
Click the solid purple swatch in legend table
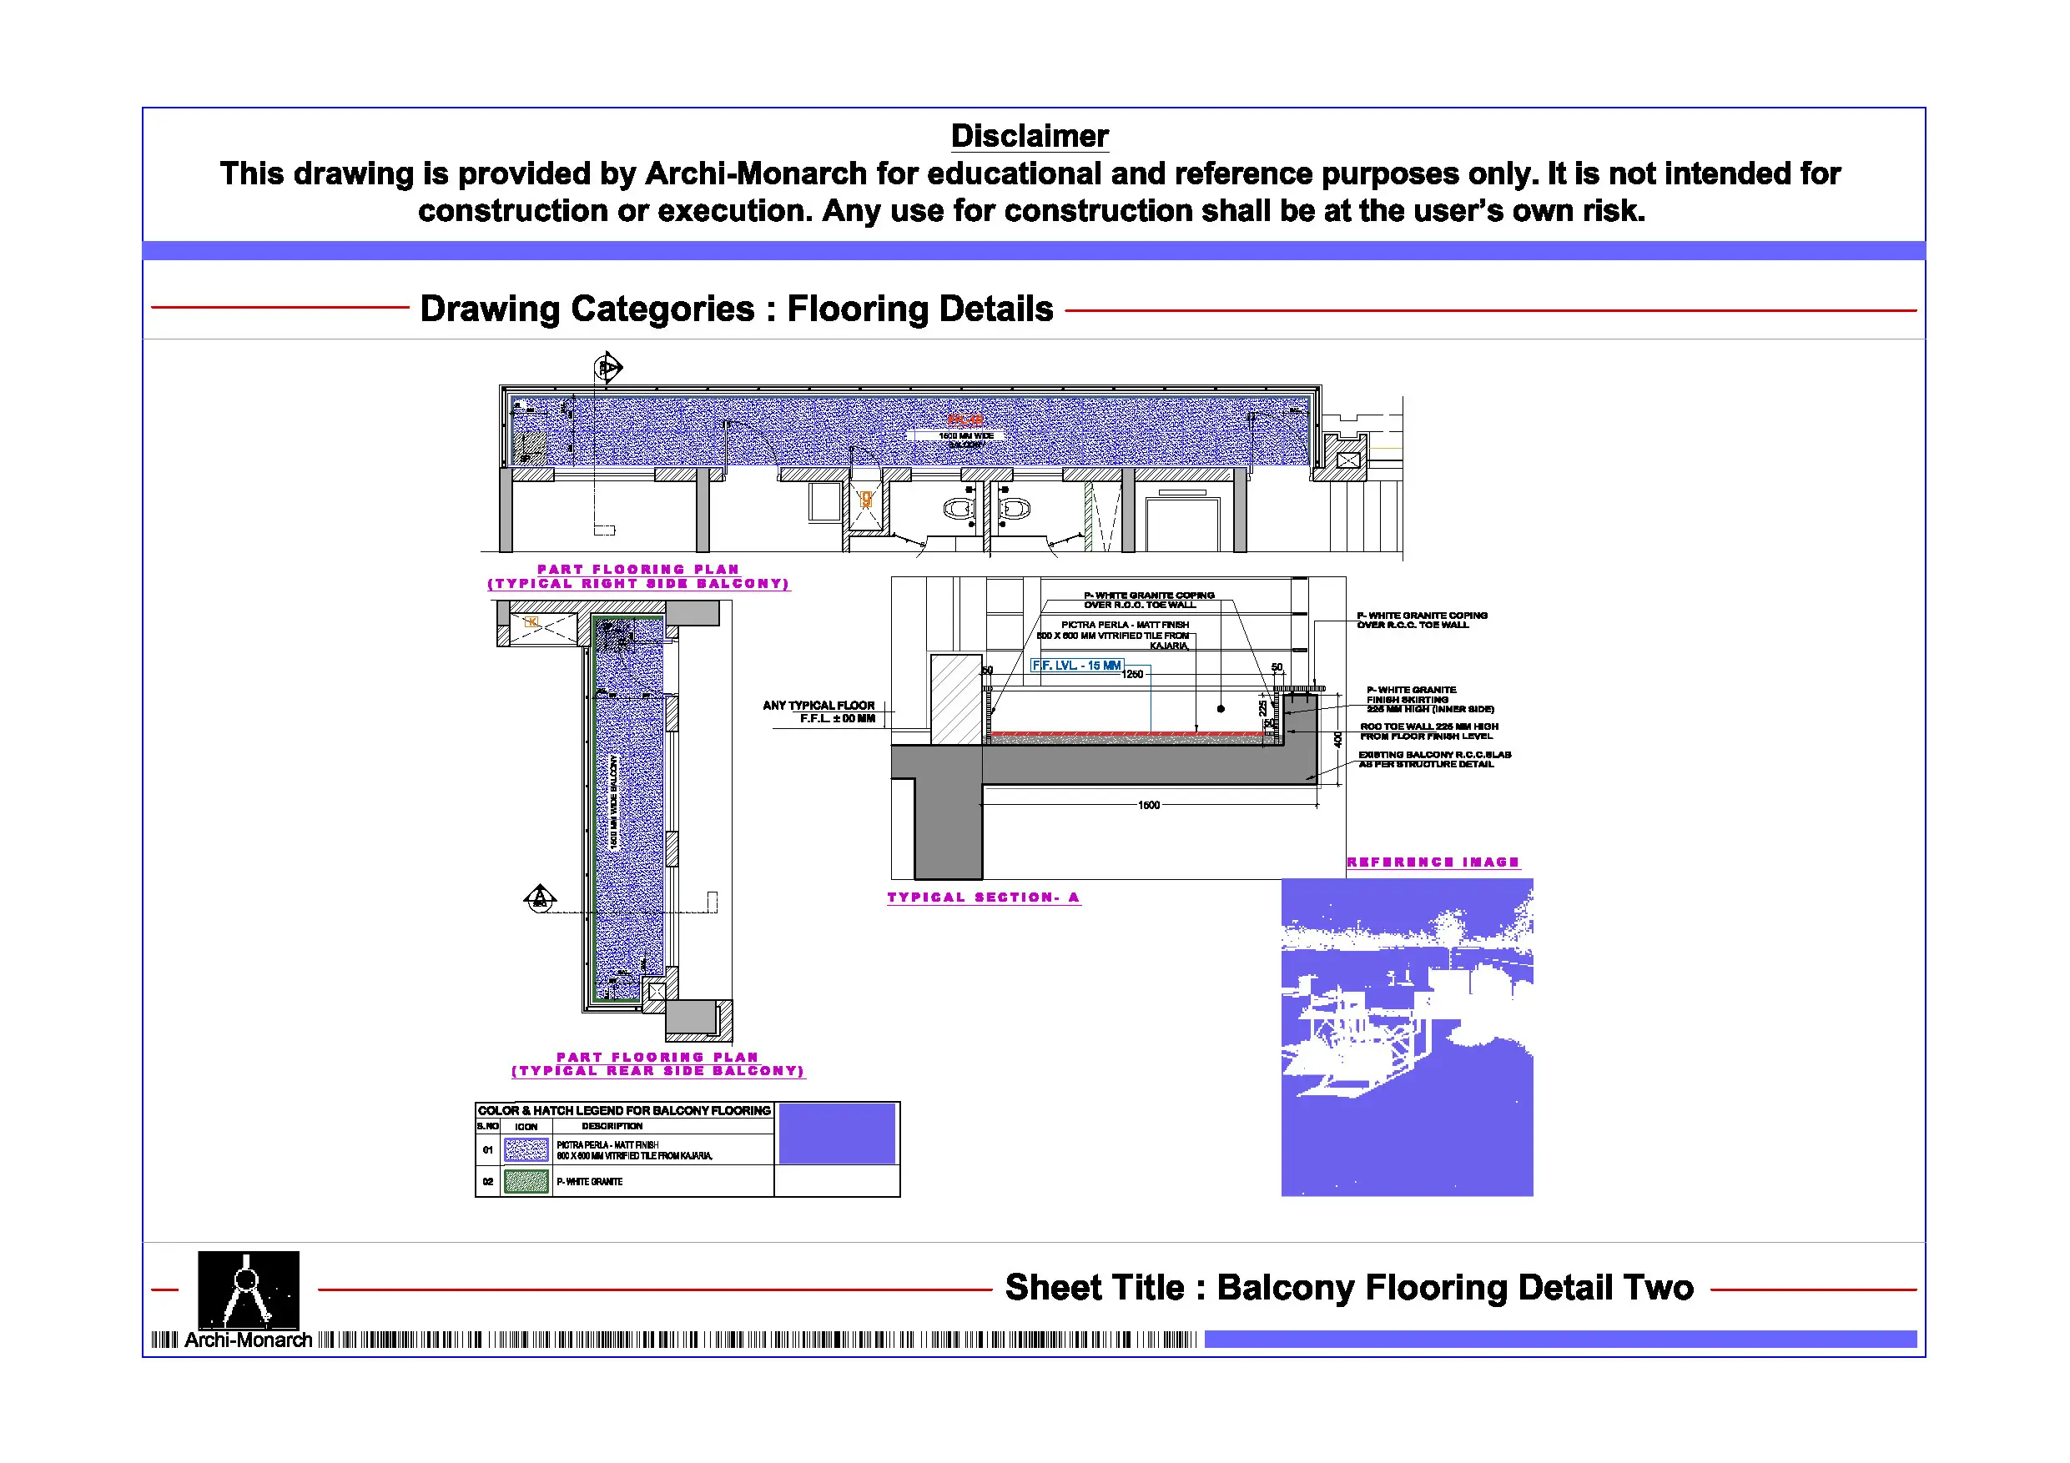tap(837, 1133)
